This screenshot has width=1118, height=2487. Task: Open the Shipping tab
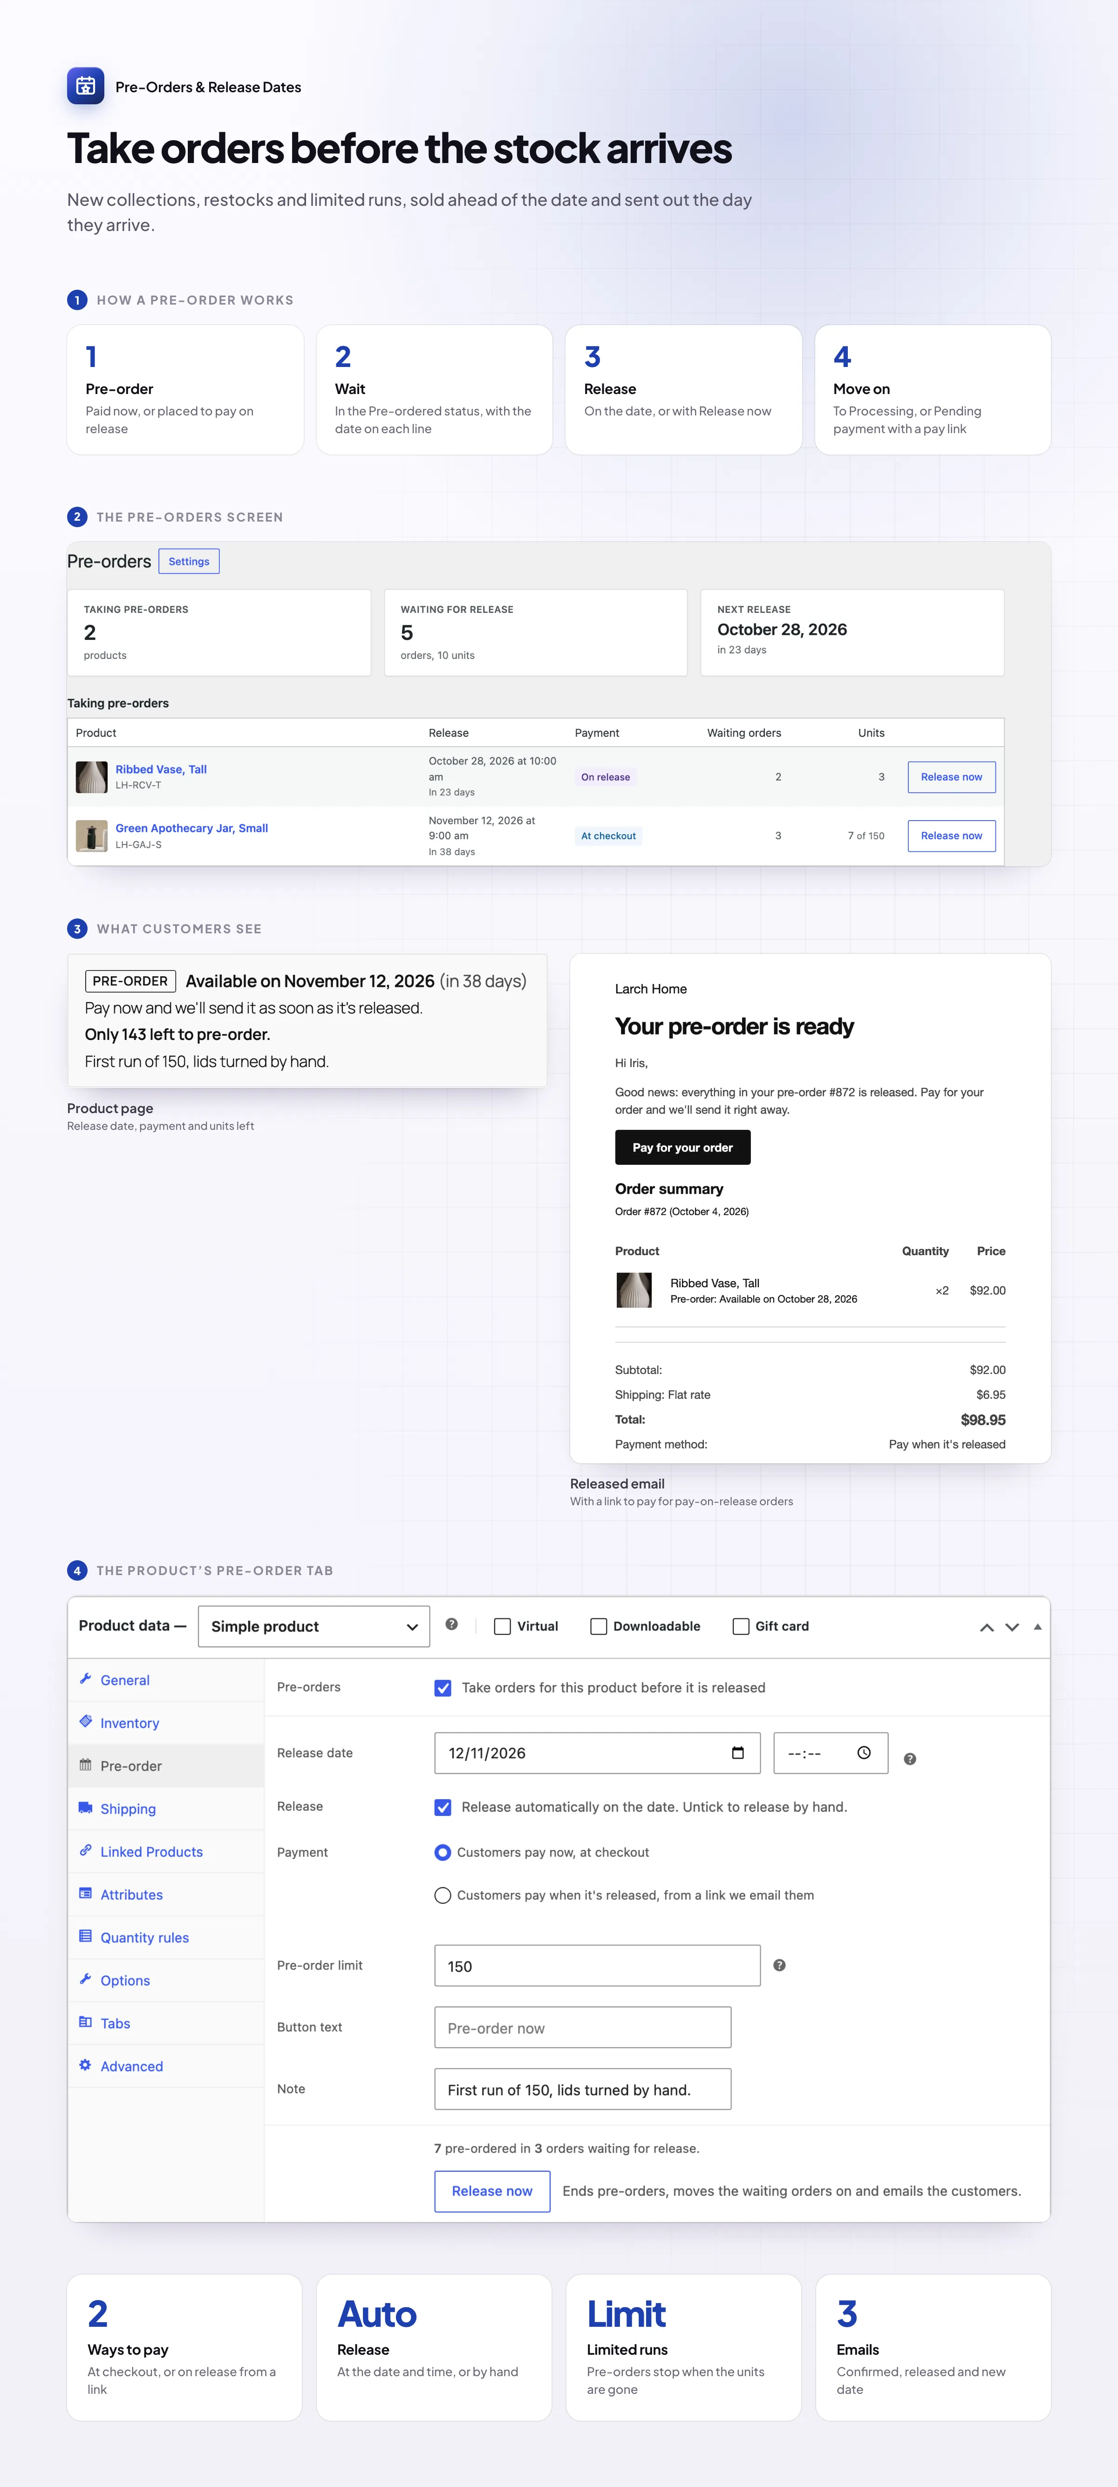pos(166,1808)
